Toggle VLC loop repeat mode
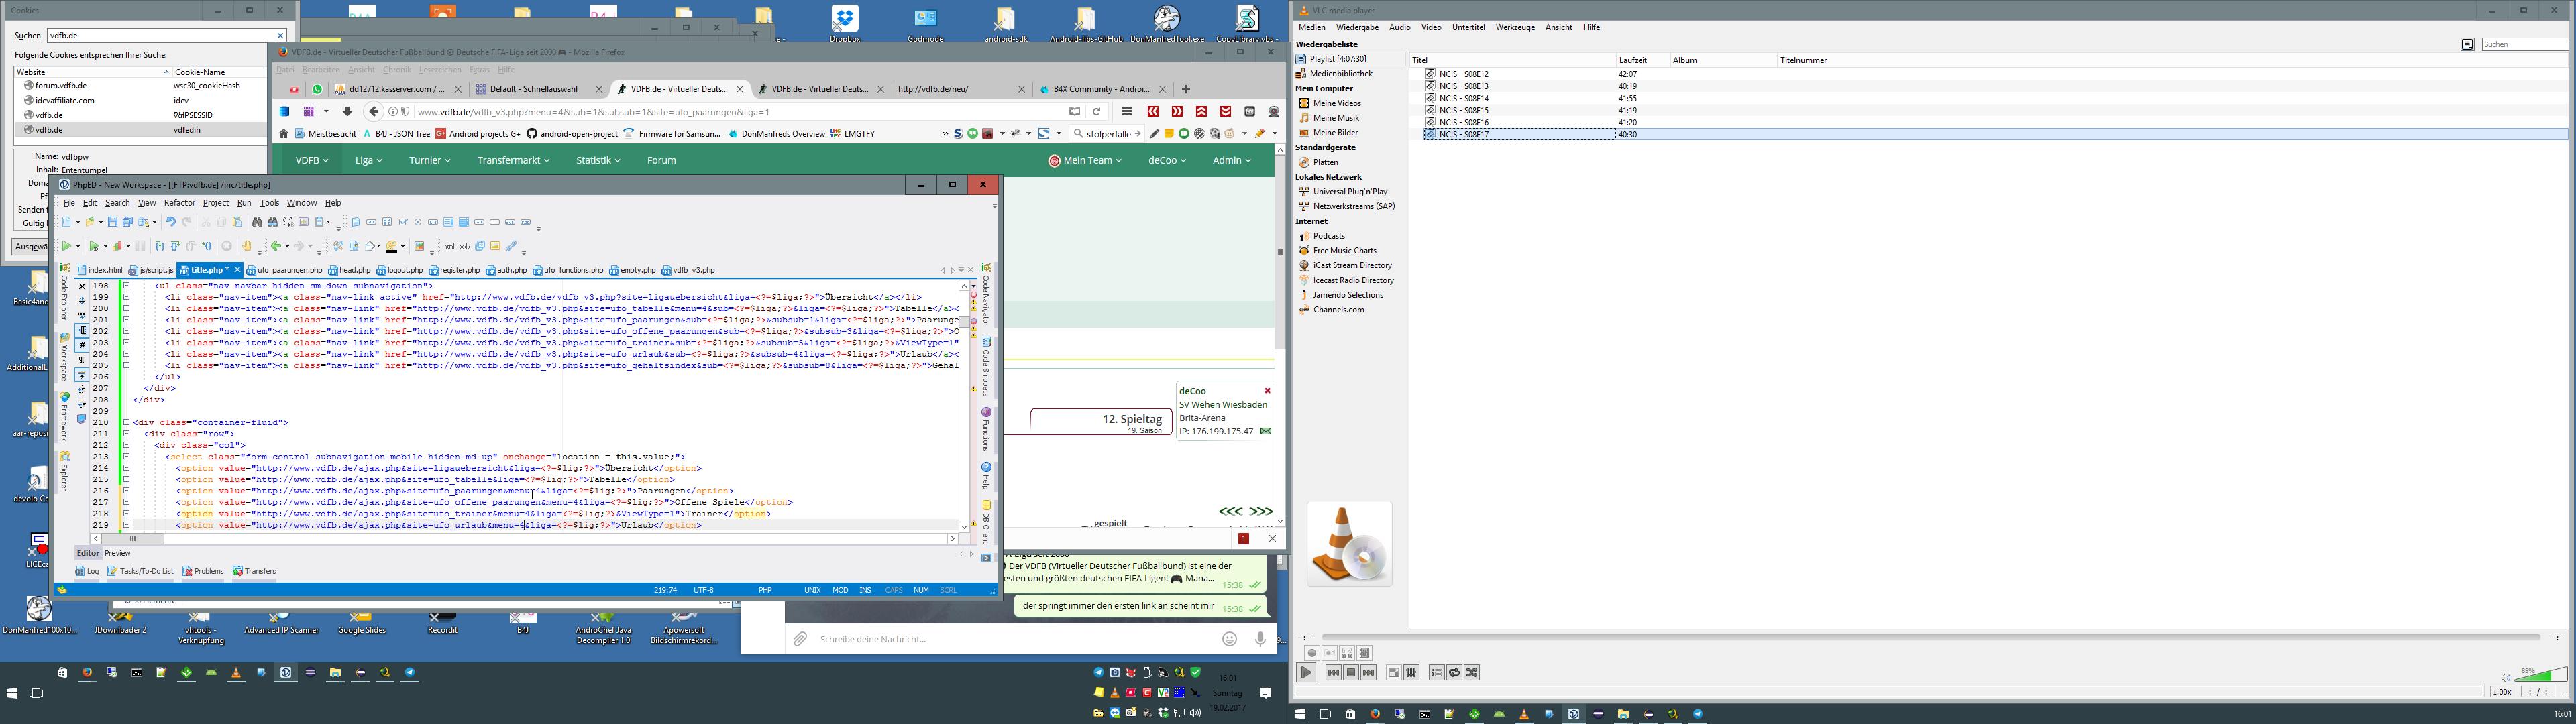 pos(1454,673)
